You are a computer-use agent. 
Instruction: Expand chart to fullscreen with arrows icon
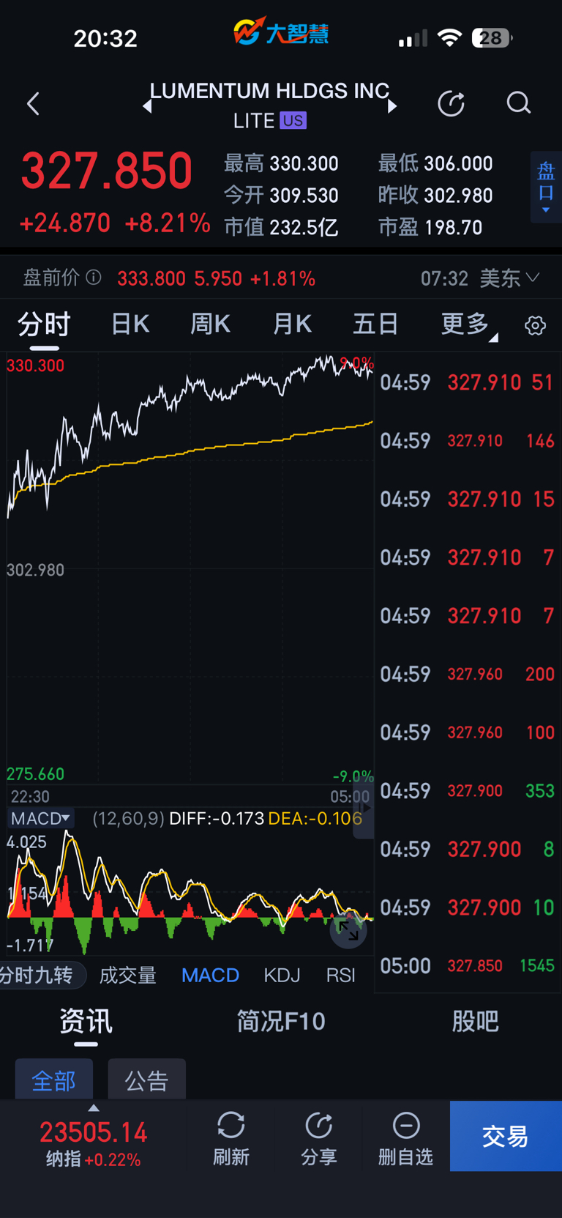click(x=348, y=930)
